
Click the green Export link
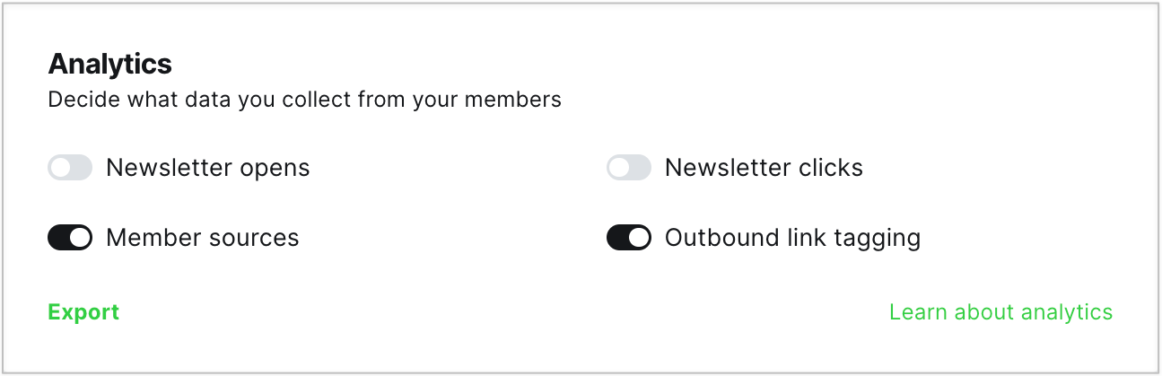(83, 312)
